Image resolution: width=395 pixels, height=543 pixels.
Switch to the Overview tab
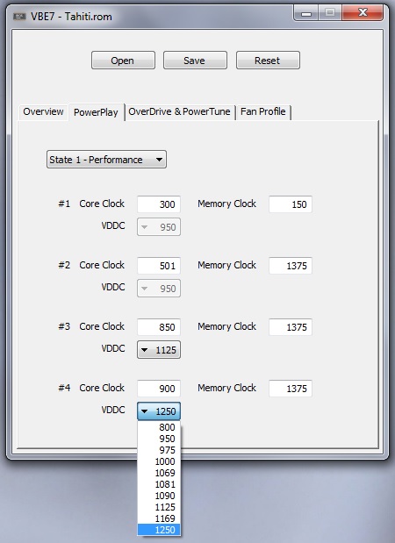coord(43,112)
